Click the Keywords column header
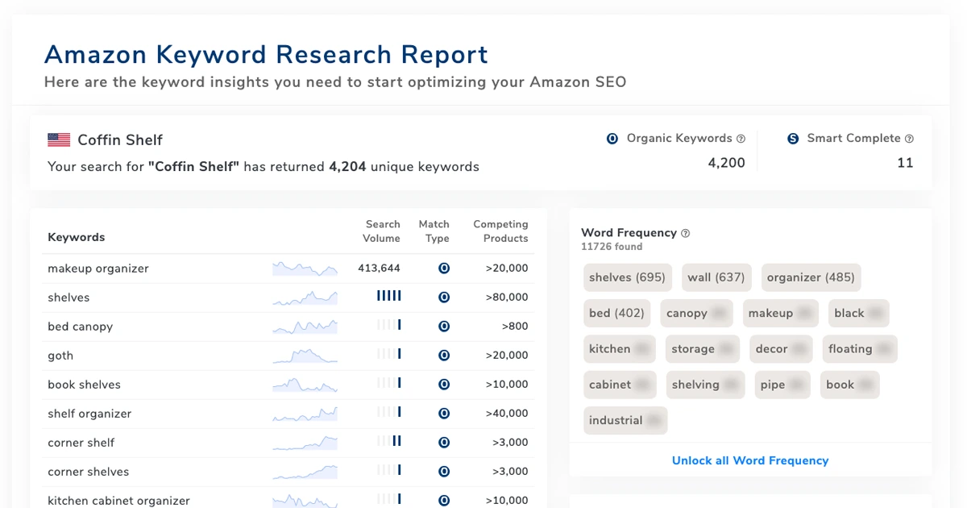The height and width of the screenshot is (508, 967). tap(77, 237)
